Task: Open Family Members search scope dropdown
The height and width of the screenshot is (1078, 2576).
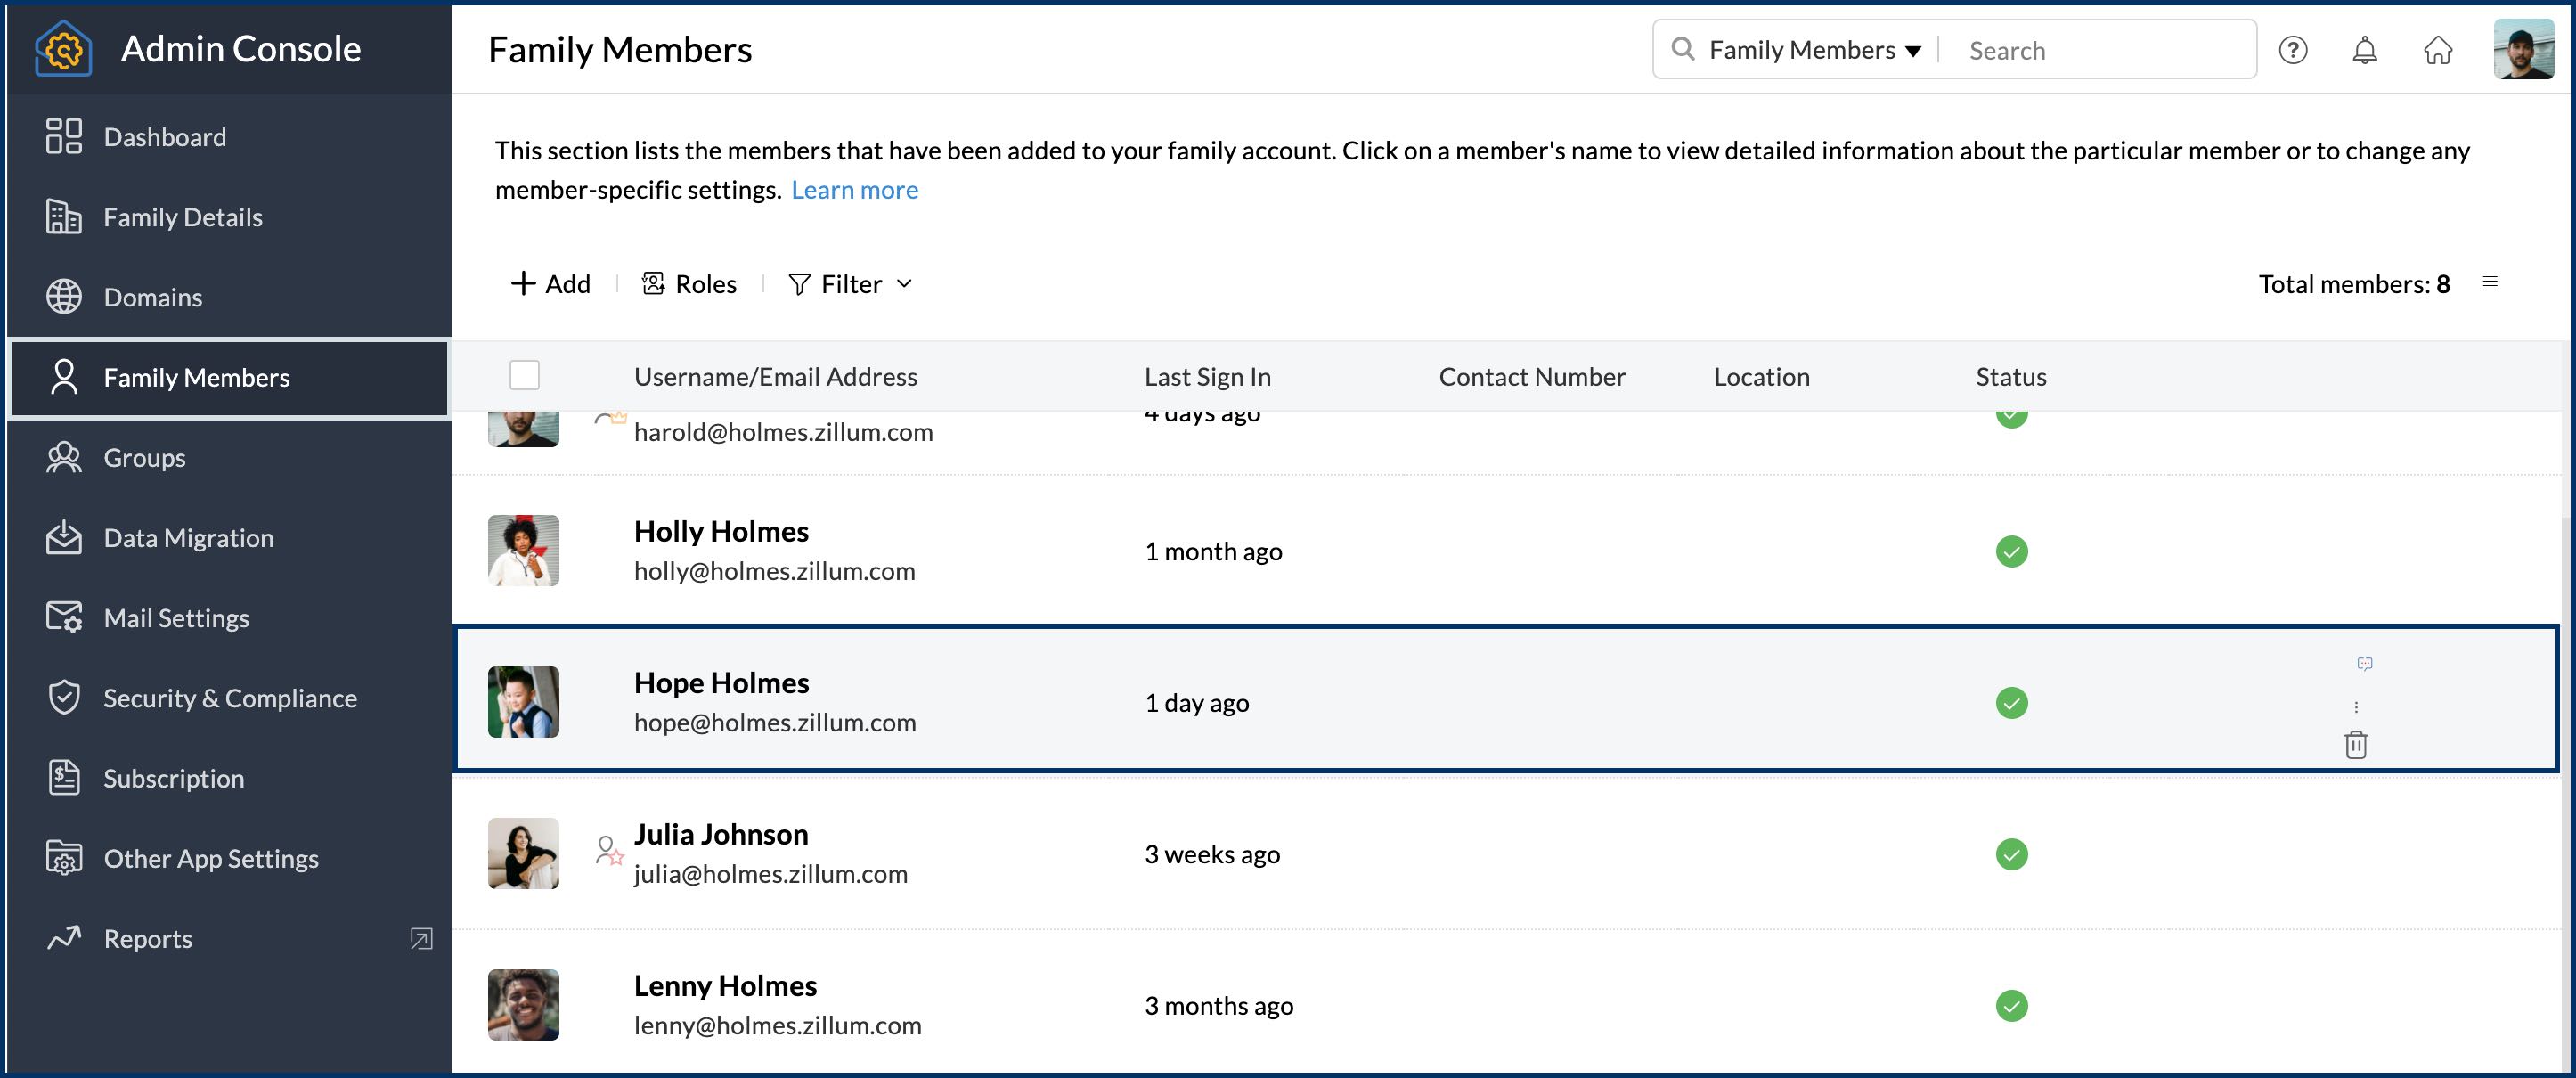Action: pyautogui.click(x=1813, y=50)
